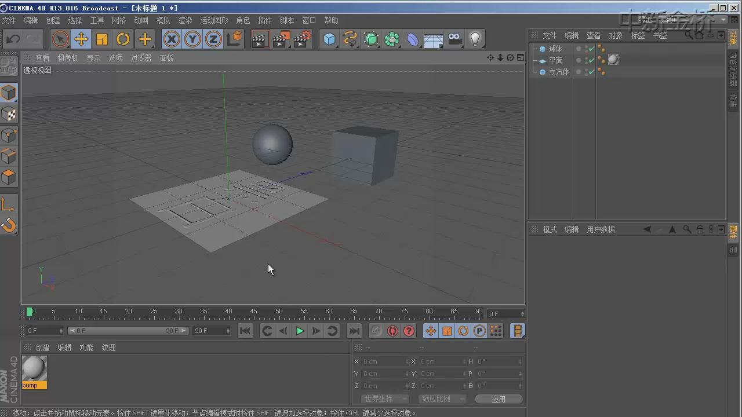Switch to Edges mode in left toolbar
This screenshot has height=417, width=742.
pos(9,156)
